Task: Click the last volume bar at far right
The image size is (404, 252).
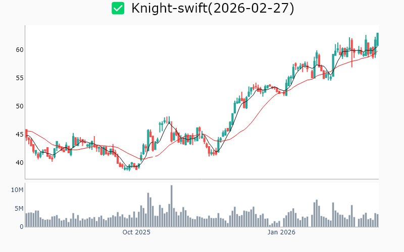Action: point(377,221)
